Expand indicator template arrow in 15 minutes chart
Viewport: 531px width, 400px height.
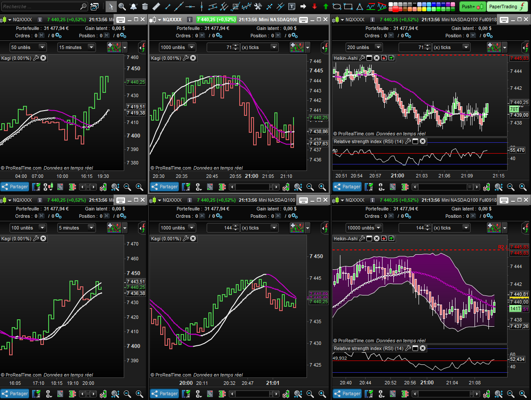tap(125, 47)
